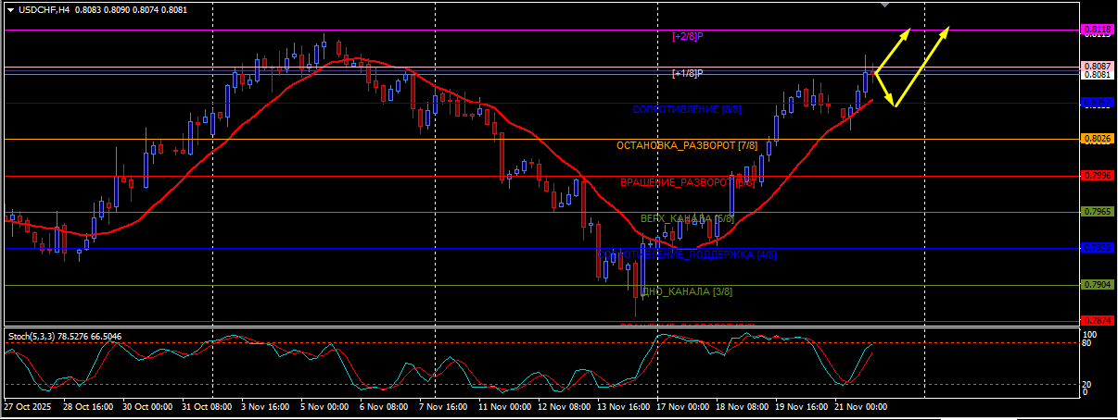The image size is (1118, 420).
Task: Click the olive 0.7965 price label
Action: pos(1098,212)
